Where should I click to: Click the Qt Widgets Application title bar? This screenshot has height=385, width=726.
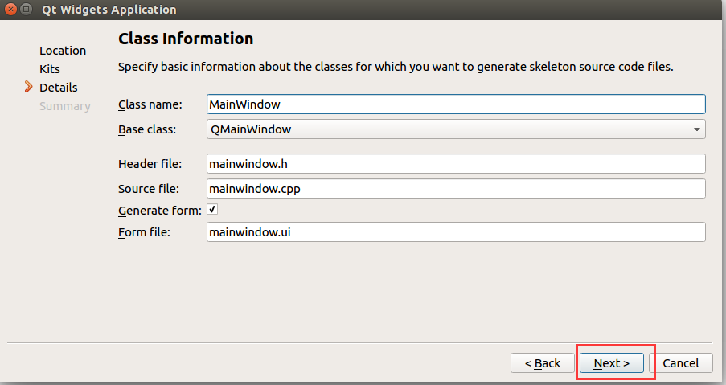pyautogui.click(x=362, y=10)
